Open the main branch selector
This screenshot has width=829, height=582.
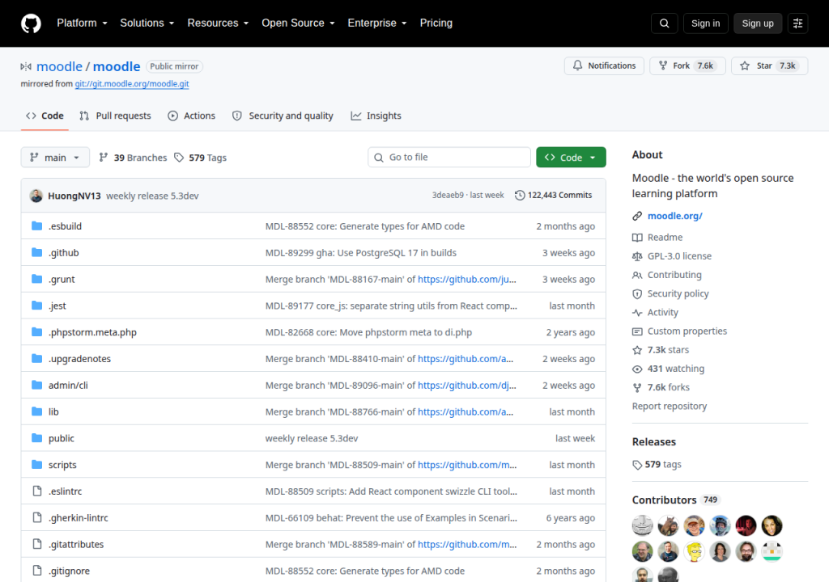point(55,158)
